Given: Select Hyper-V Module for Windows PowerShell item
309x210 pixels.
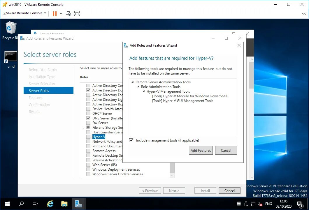Looking at the screenshot, I should (189, 96).
